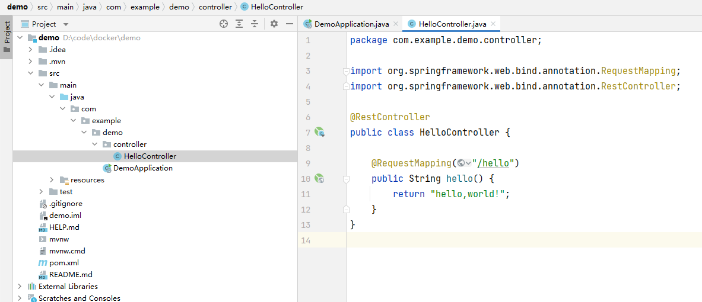Click 'main' in the breadcrumb bar
Screen dimensions: 702x302
point(65,7)
